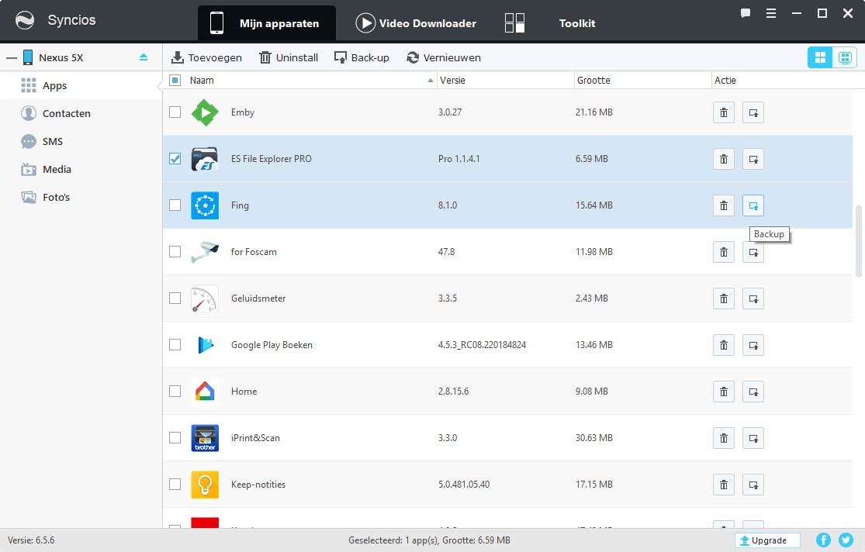Viewport: 865px width, 552px height.
Task: Click the Toevoegen button
Action: pos(206,57)
